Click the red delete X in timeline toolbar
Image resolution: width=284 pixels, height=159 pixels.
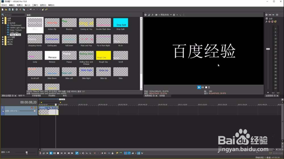coord(95,153)
